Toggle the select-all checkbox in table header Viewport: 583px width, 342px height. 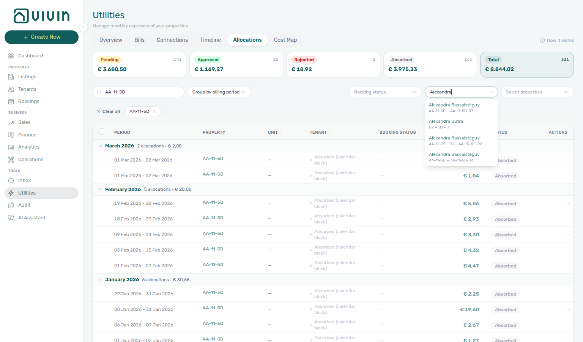[102, 131]
